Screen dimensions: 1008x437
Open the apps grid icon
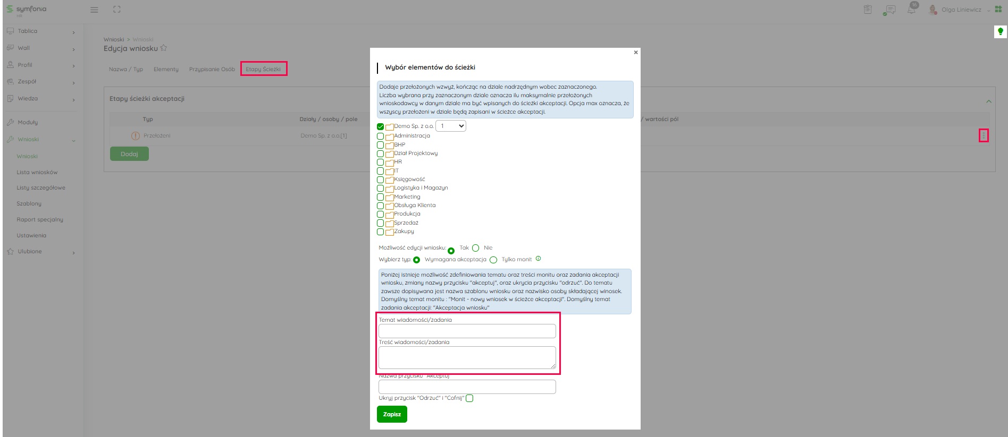click(998, 10)
